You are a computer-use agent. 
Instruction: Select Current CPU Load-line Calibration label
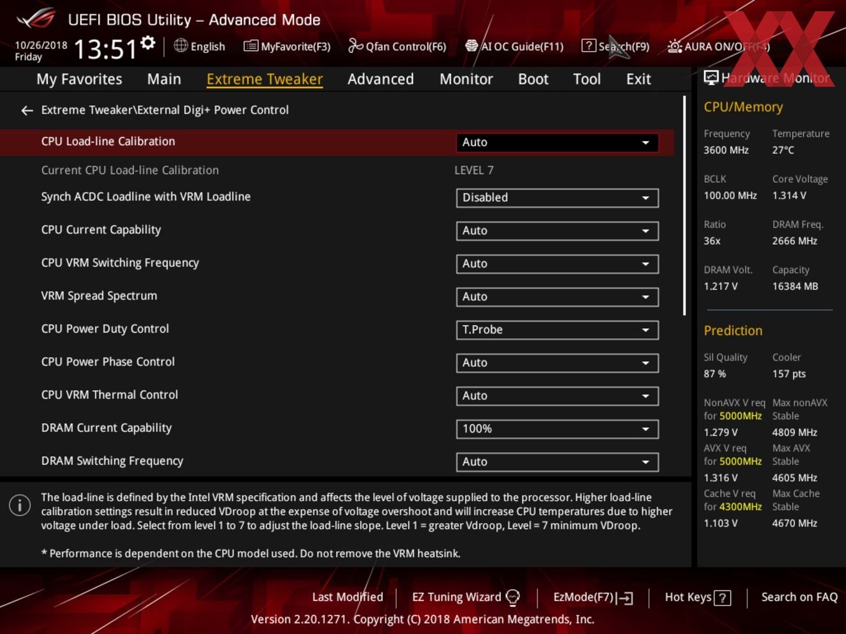130,170
